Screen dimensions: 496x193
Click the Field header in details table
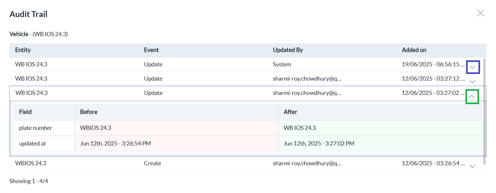(25, 112)
